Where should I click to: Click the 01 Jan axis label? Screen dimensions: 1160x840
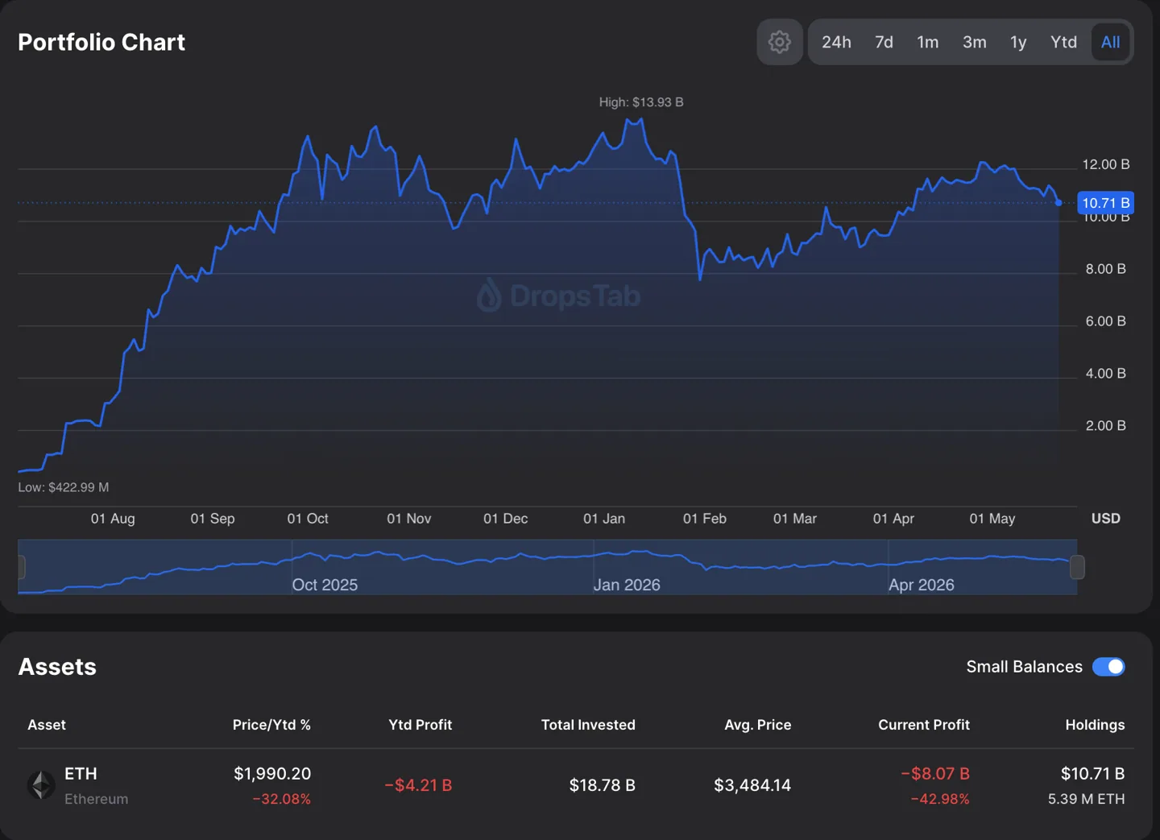pyautogui.click(x=604, y=519)
